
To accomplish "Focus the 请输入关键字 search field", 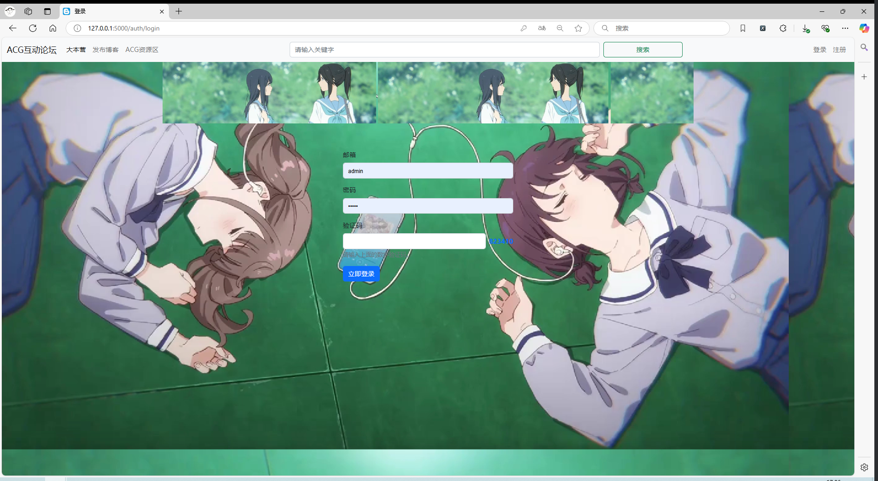I will click(444, 50).
